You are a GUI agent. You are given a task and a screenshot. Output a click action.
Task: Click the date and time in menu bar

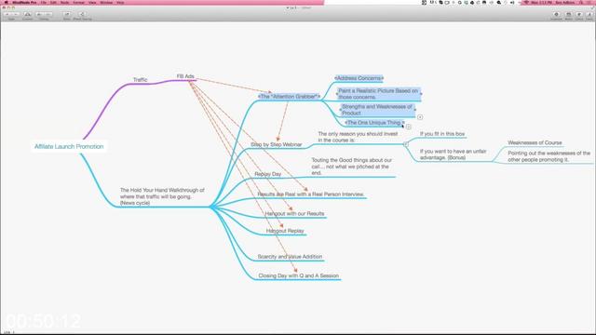[x=541, y=2]
